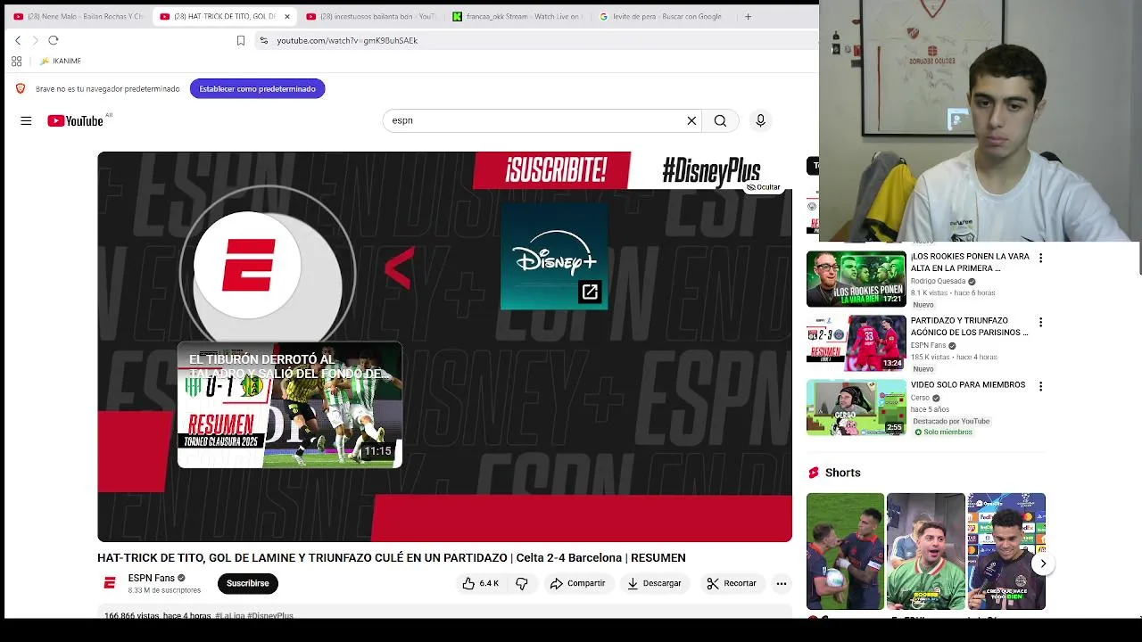1142x642 pixels.
Task: Share the video with Compartir
Action: tap(577, 583)
